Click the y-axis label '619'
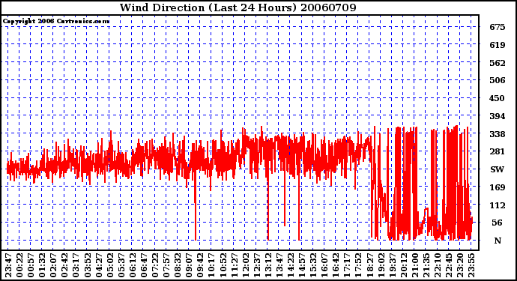The height and width of the screenshot is (281, 517). (498, 45)
